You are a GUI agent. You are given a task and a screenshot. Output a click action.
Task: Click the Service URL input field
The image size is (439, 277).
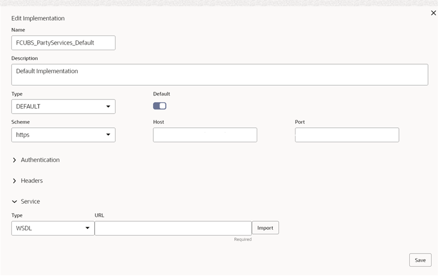[x=173, y=228]
